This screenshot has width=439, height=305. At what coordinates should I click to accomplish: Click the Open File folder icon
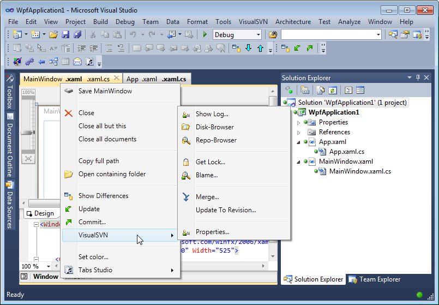[53, 35]
